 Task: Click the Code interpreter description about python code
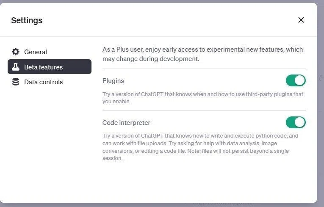tap(200, 147)
